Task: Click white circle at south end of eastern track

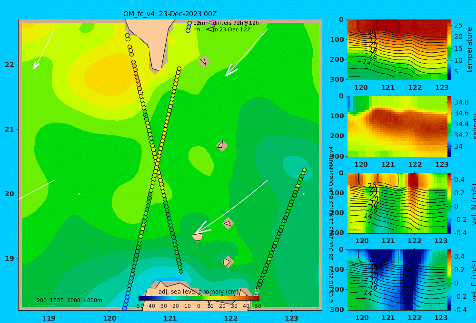Action: (x=256, y=294)
